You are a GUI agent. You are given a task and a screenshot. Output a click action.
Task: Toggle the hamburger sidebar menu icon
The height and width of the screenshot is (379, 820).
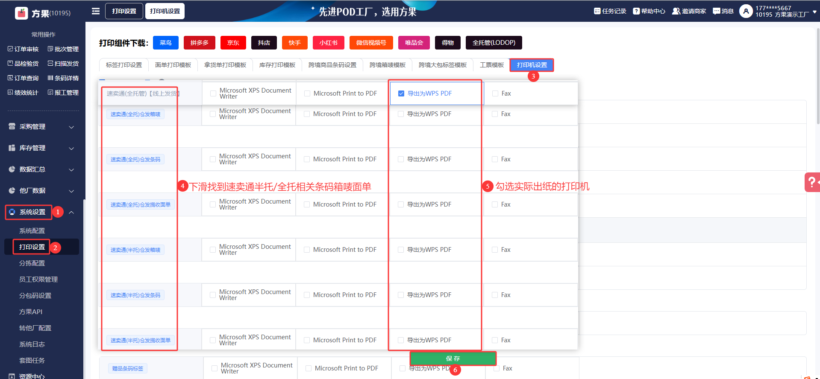point(96,11)
